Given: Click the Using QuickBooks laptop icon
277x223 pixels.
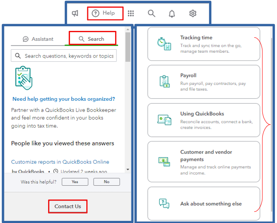Looking at the screenshot, I should point(164,120).
